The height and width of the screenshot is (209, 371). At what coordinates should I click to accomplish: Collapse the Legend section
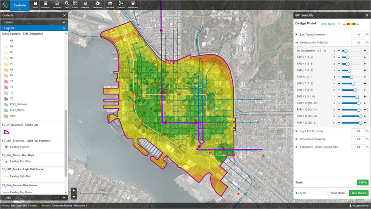[64, 28]
